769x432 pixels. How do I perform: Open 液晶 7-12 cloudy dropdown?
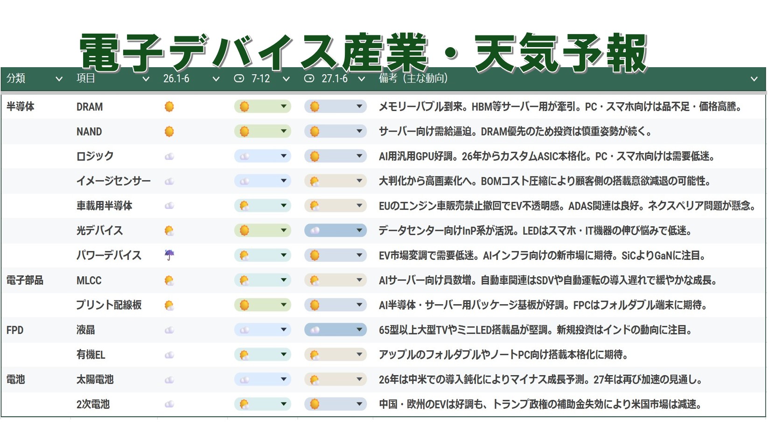[263, 330]
